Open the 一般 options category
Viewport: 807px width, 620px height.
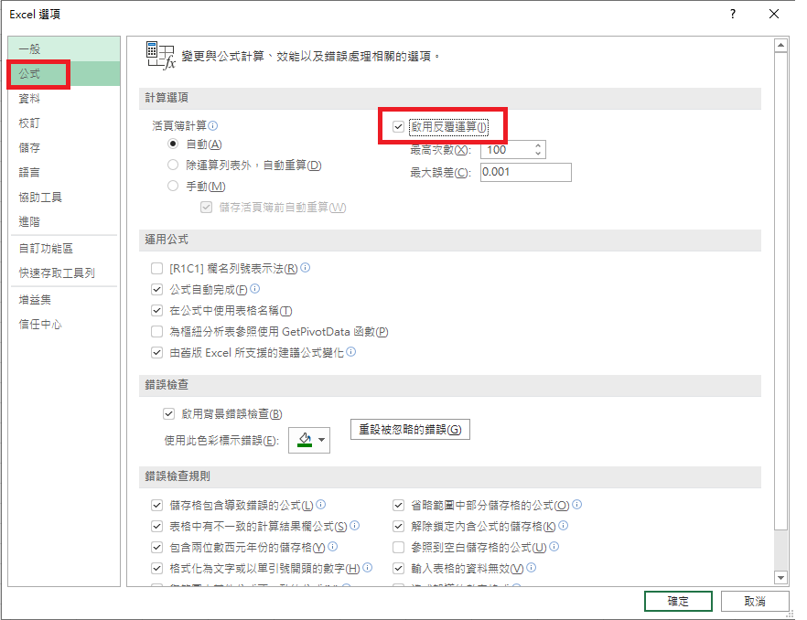click(64, 48)
